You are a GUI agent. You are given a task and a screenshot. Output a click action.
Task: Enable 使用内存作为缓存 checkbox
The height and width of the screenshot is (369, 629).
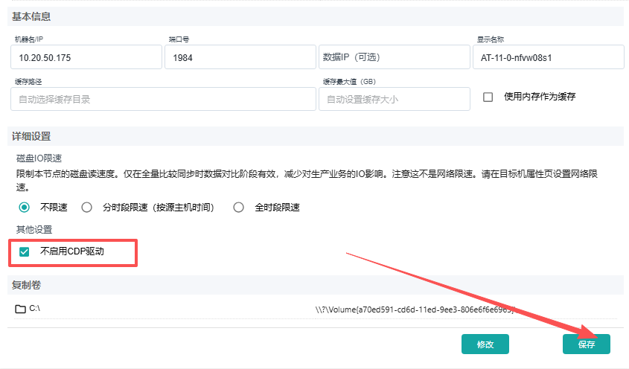tap(488, 97)
